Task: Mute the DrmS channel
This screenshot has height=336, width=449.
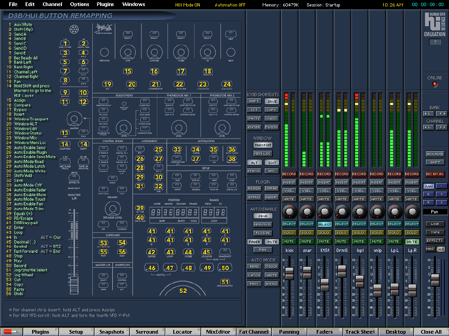Action: point(341,242)
